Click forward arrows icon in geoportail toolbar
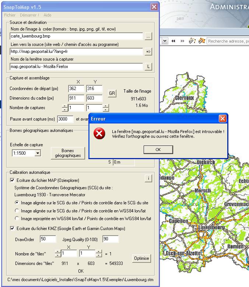Screen dimensions: 249x287 tap(182, 41)
